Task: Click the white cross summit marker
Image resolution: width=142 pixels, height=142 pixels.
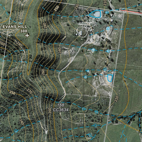Action: coord(27,35)
